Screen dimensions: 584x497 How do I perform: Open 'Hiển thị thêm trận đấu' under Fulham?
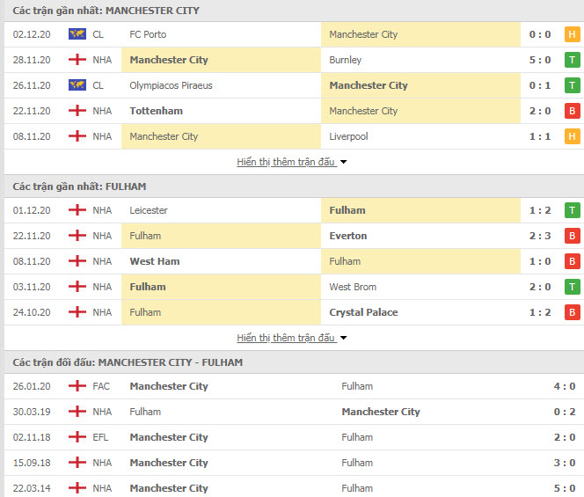pos(286,338)
